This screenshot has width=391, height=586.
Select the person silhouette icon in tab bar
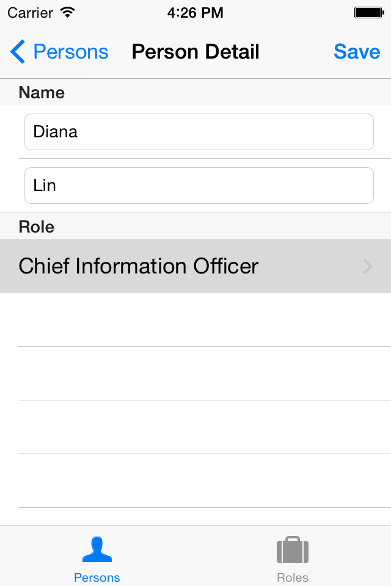pyautogui.click(x=97, y=549)
